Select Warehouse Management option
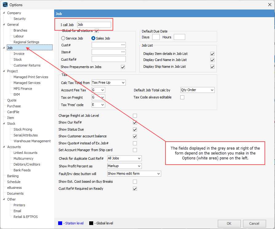 32,141
